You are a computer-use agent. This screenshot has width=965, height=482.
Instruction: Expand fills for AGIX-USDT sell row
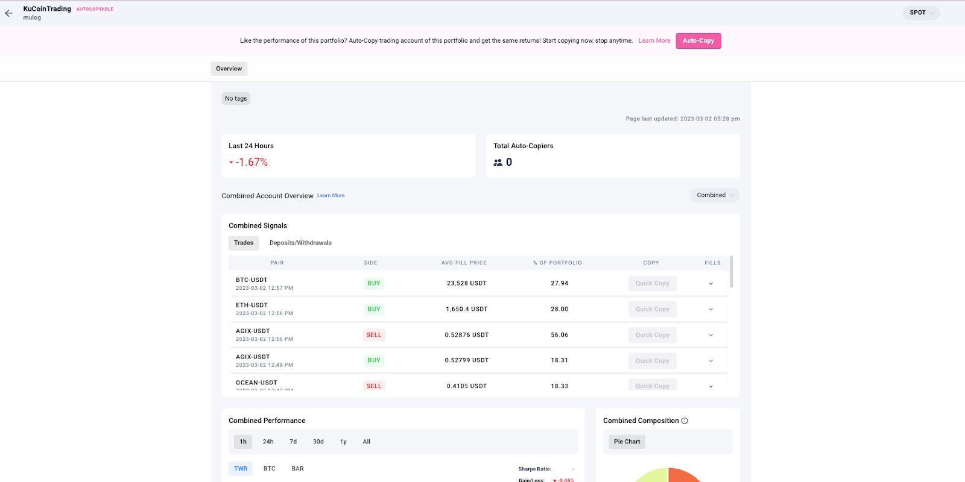click(x=711, y=335)
